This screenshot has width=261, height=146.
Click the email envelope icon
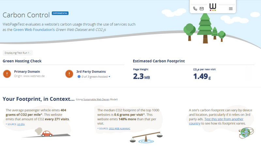(202, 9)
